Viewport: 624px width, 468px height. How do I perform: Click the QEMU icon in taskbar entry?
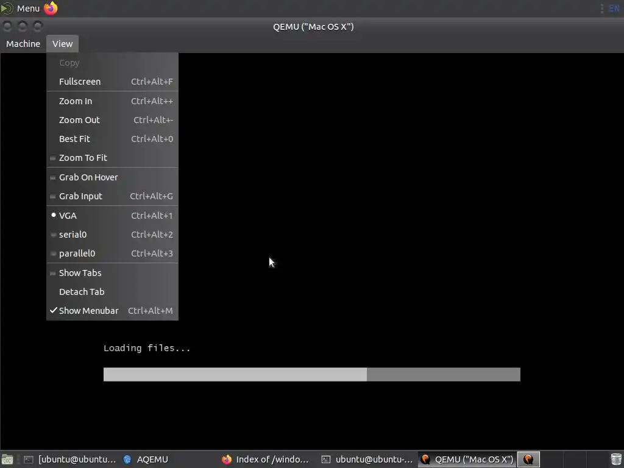[425, 459]
